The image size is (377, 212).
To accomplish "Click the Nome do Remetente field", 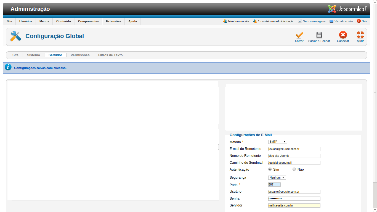I will [x=294, y=156].
